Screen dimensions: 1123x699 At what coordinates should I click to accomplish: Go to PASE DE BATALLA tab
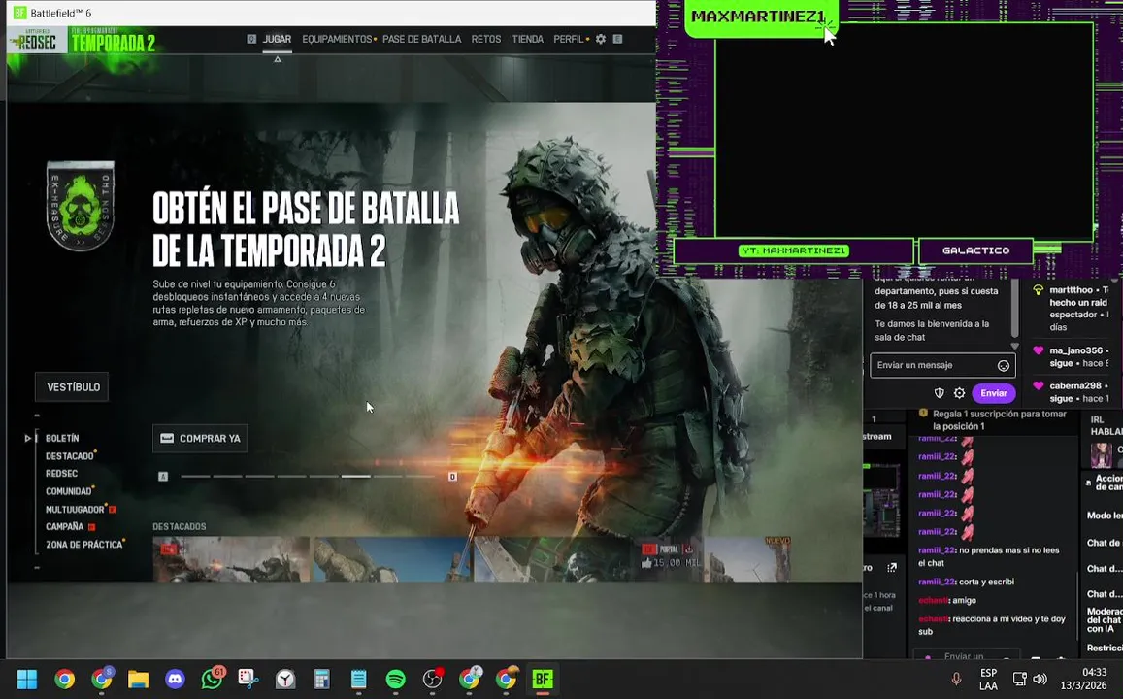(x=422, y=39)
